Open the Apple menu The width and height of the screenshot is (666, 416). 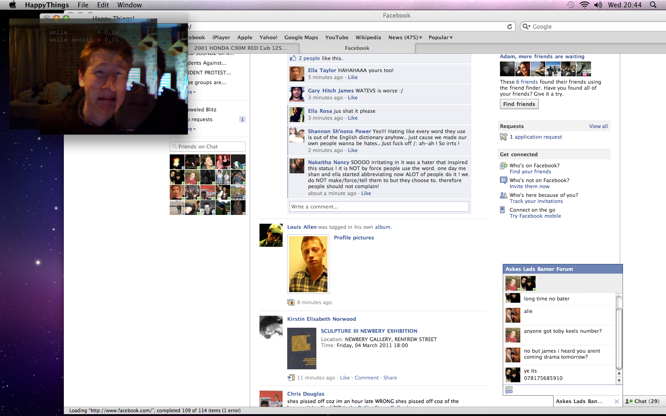tap(12, 5)
